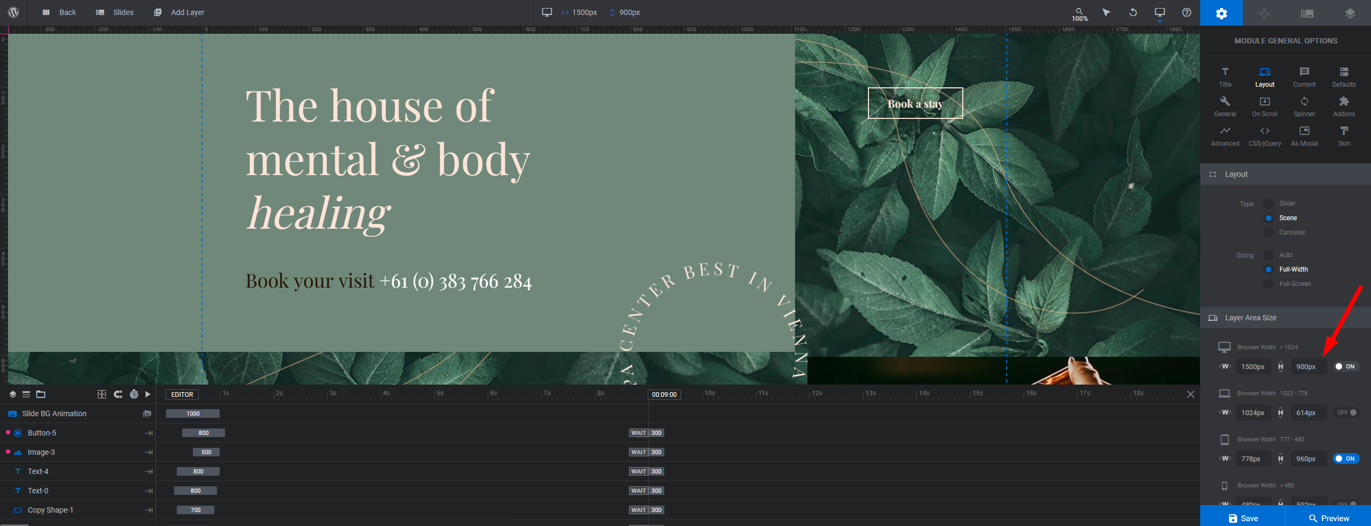
Task: Open the Slides list
Action: [115, 12]
